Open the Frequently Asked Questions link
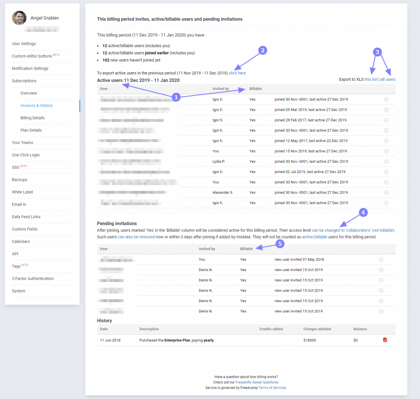Image resolution: width=420 pixels, height=399 pixels. 257,382
